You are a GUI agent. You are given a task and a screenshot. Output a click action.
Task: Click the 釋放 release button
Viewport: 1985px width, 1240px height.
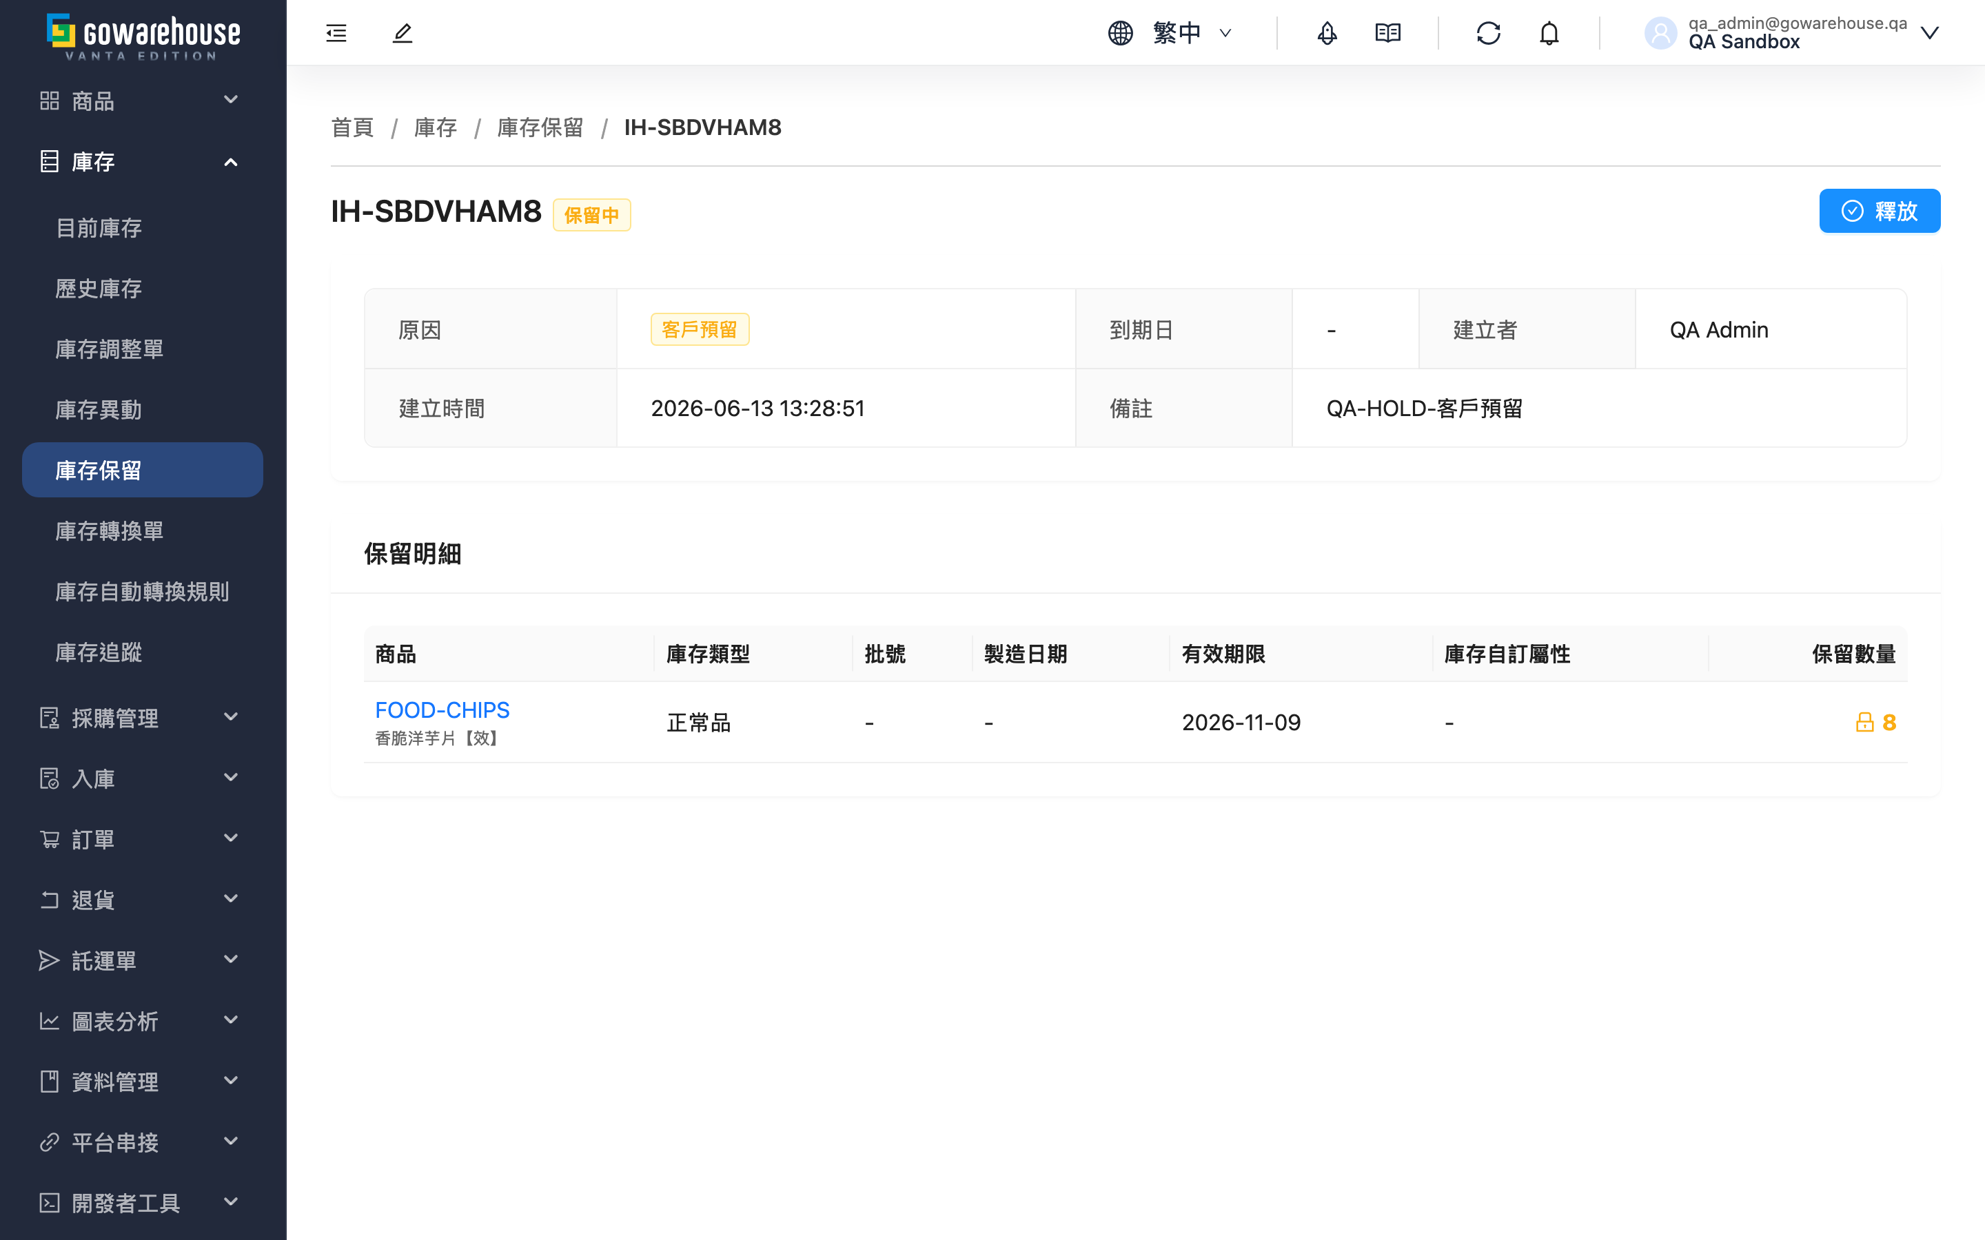coord(1879,211)
